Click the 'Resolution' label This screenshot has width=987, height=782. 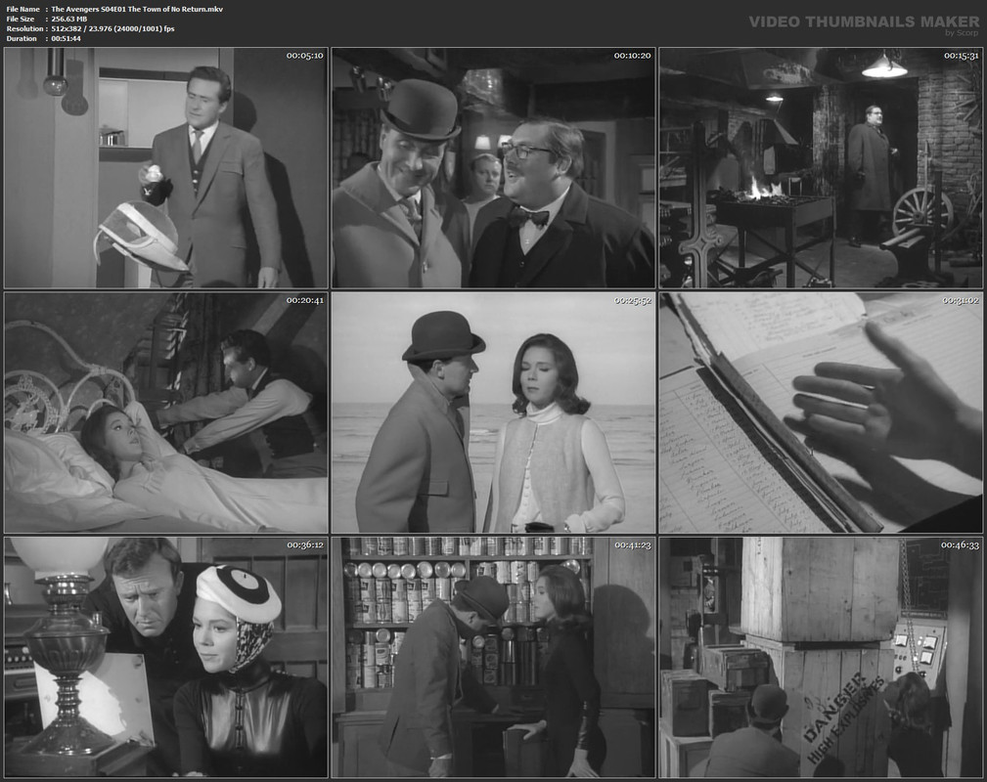[x=25, y=29]
